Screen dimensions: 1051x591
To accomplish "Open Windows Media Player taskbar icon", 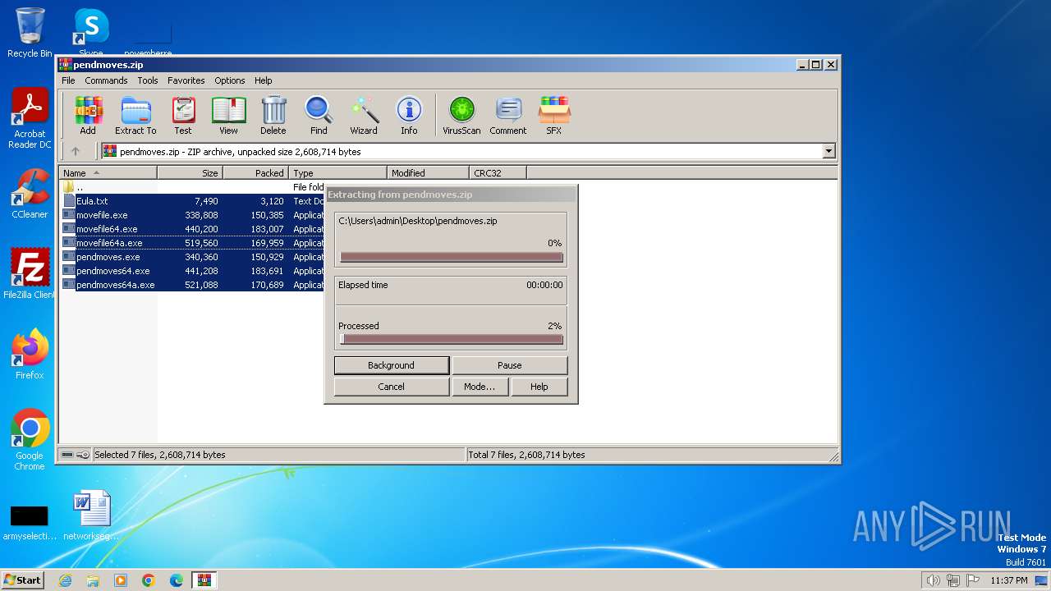I will click(121, 580).
